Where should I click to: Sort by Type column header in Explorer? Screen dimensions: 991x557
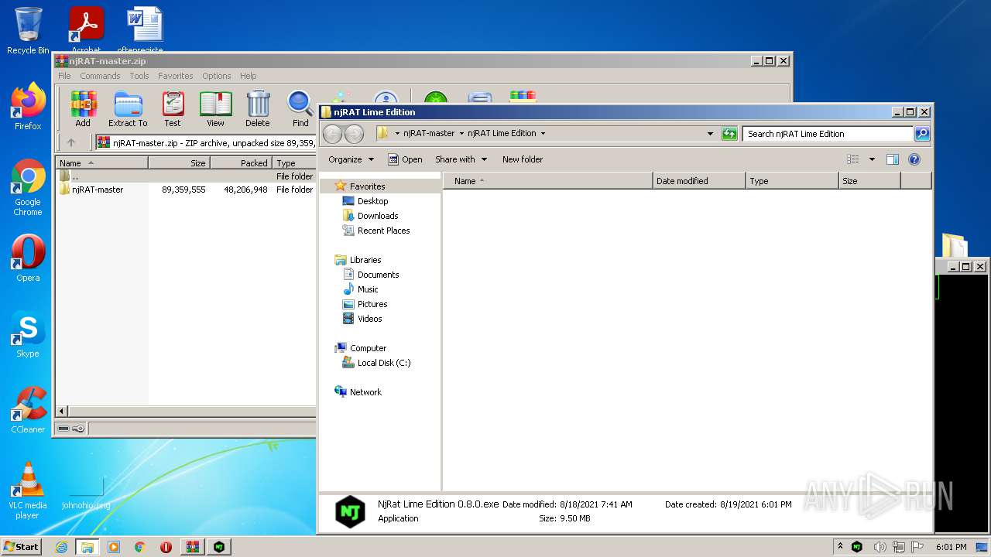pyautogui.click(x=792, y=181)
